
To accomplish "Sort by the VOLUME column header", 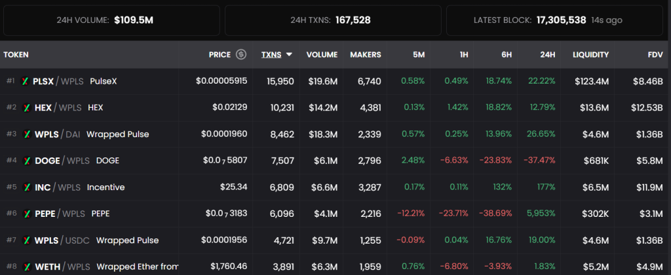I will tap(322, 55).
